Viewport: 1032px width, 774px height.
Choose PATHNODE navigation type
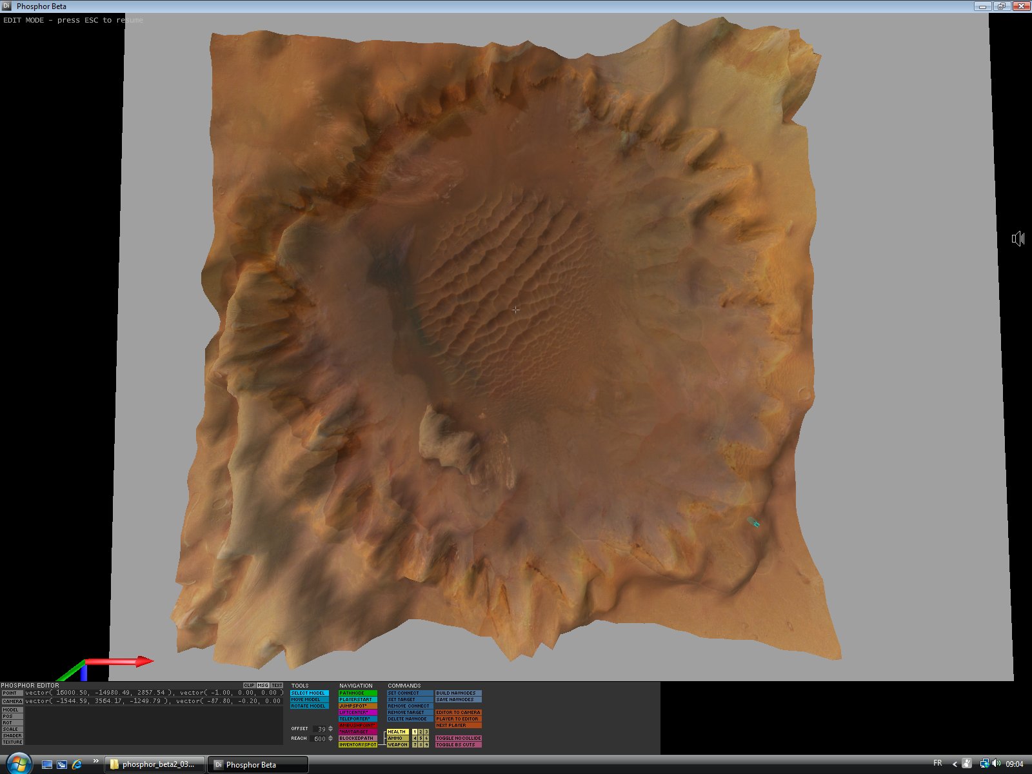[358, 693]
